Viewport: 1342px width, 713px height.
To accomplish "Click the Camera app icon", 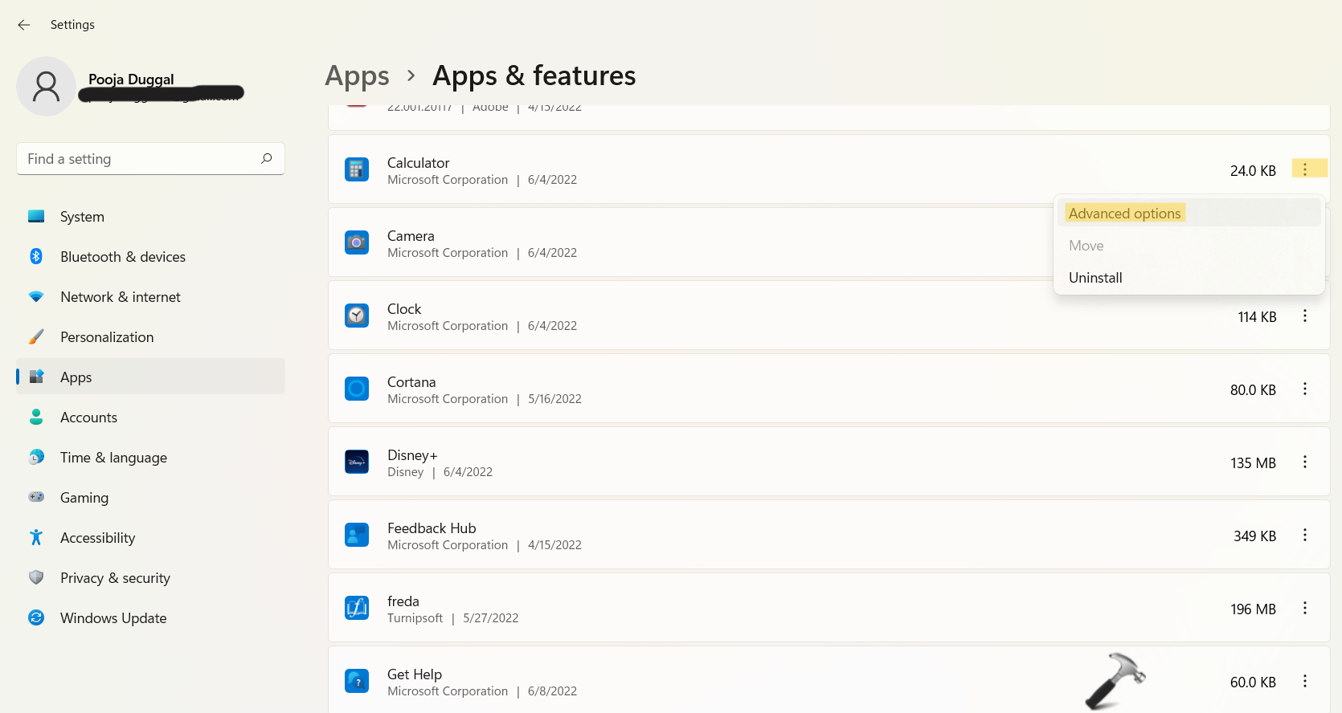I will (x=357, y=243).
